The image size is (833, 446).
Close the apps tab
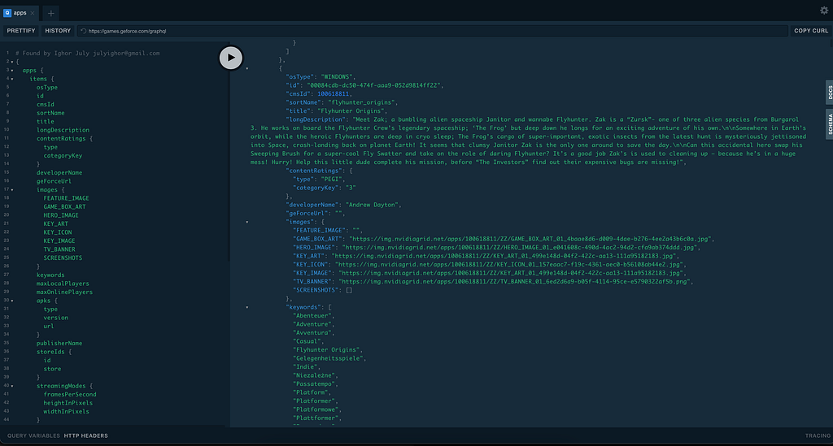pos(33,13)
